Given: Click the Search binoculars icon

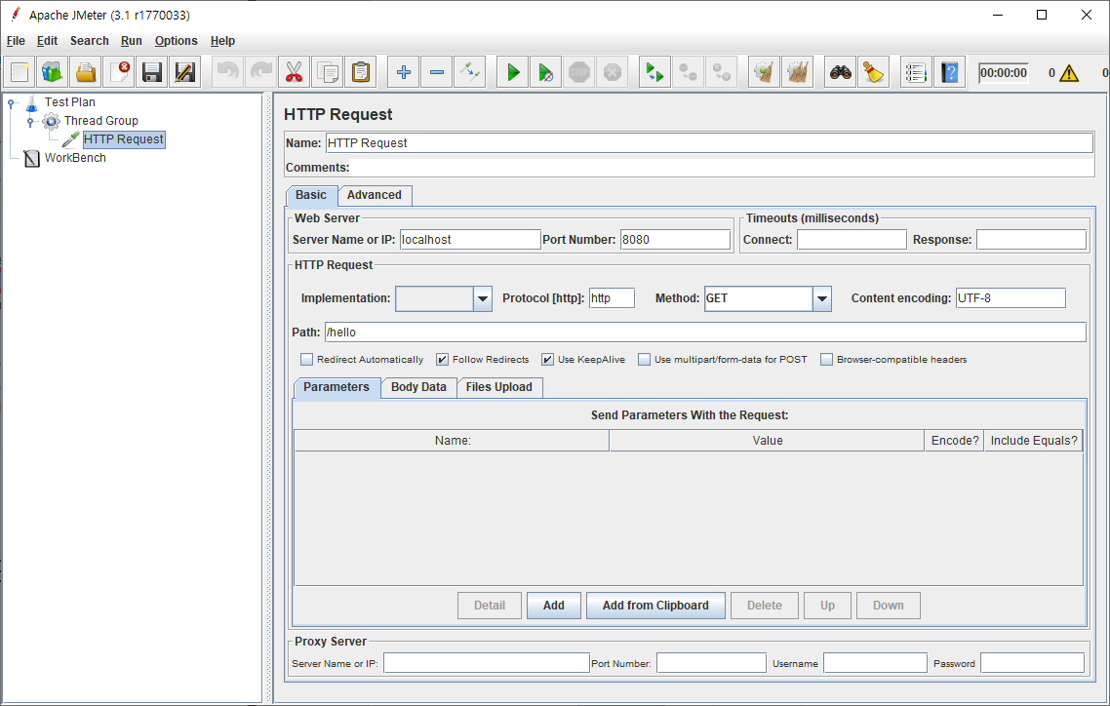Looking at the screenshot, I should [x=840, y=72].
